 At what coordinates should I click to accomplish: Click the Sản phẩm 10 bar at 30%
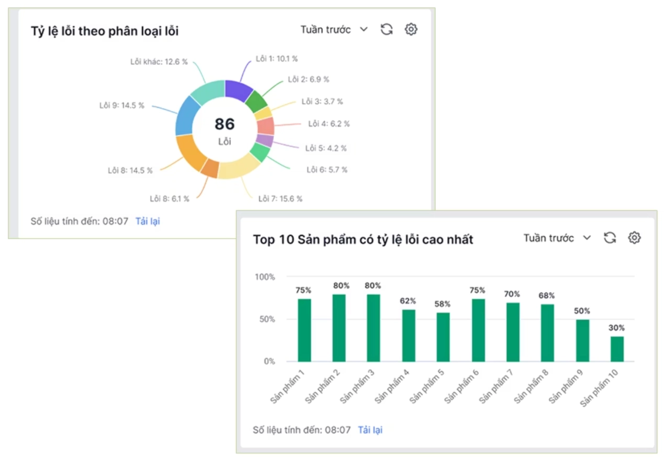[x=617, y=349]
